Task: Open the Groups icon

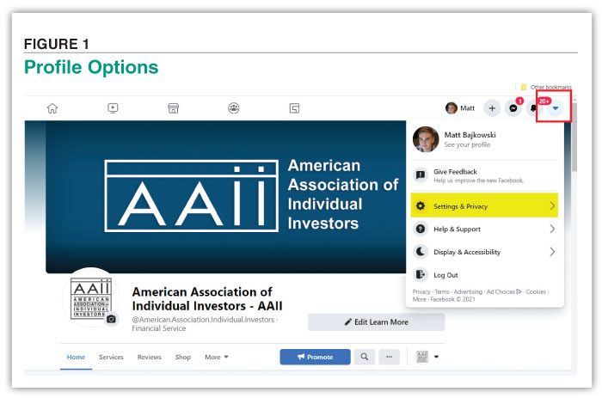Action: tap(233, 108)
